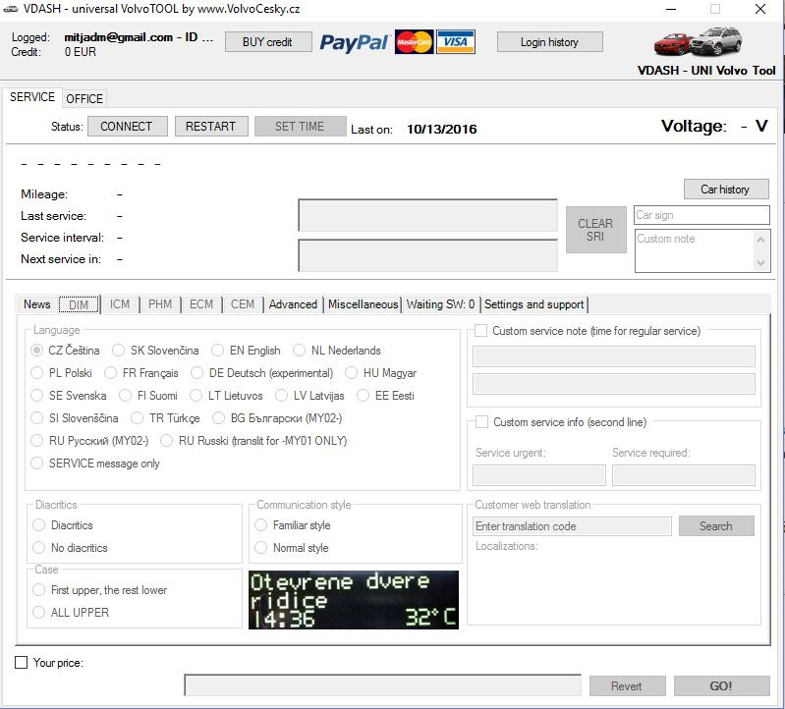
Task: Select SE Svenska language
Action: tap(69, 396)
